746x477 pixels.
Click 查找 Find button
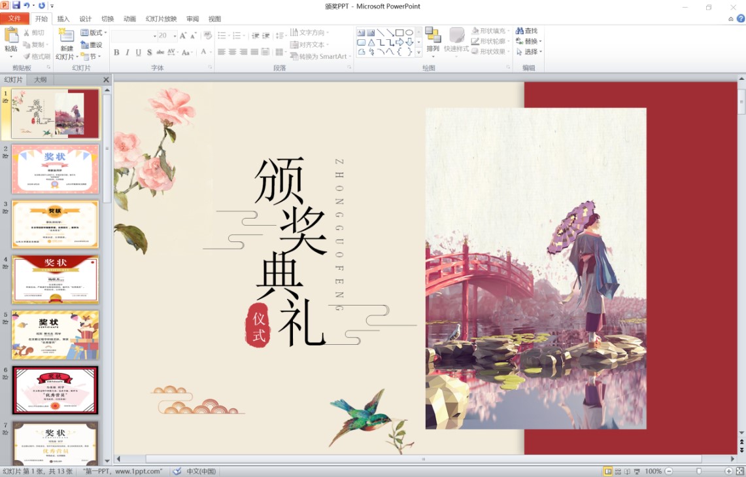coord(527,31)
